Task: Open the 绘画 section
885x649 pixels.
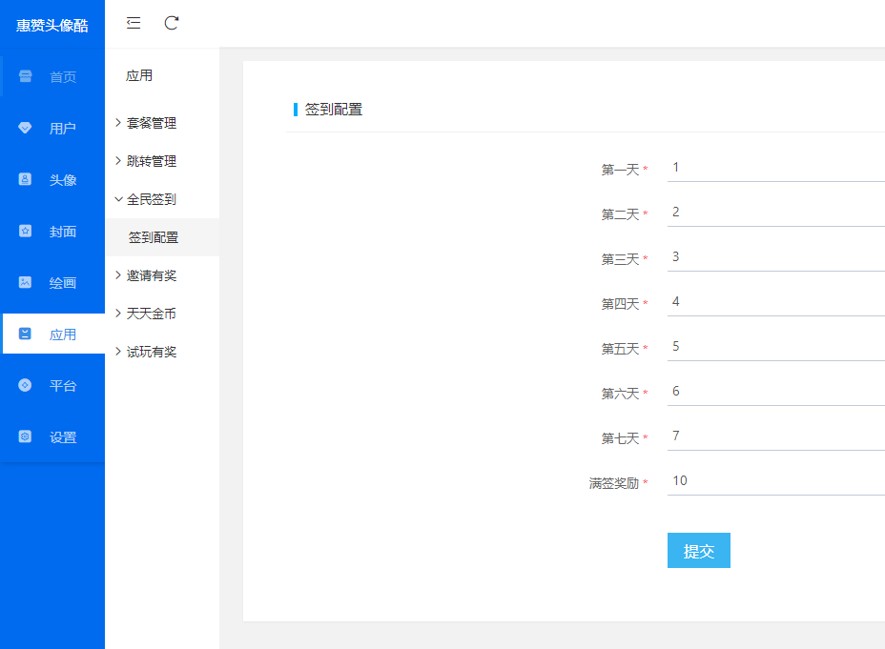Action: point(63,282)
